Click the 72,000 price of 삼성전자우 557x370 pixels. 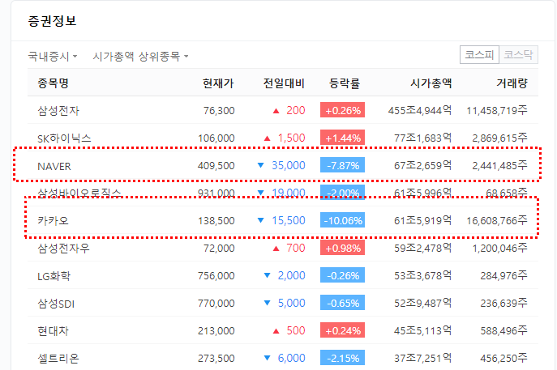[x=219, y=248]
